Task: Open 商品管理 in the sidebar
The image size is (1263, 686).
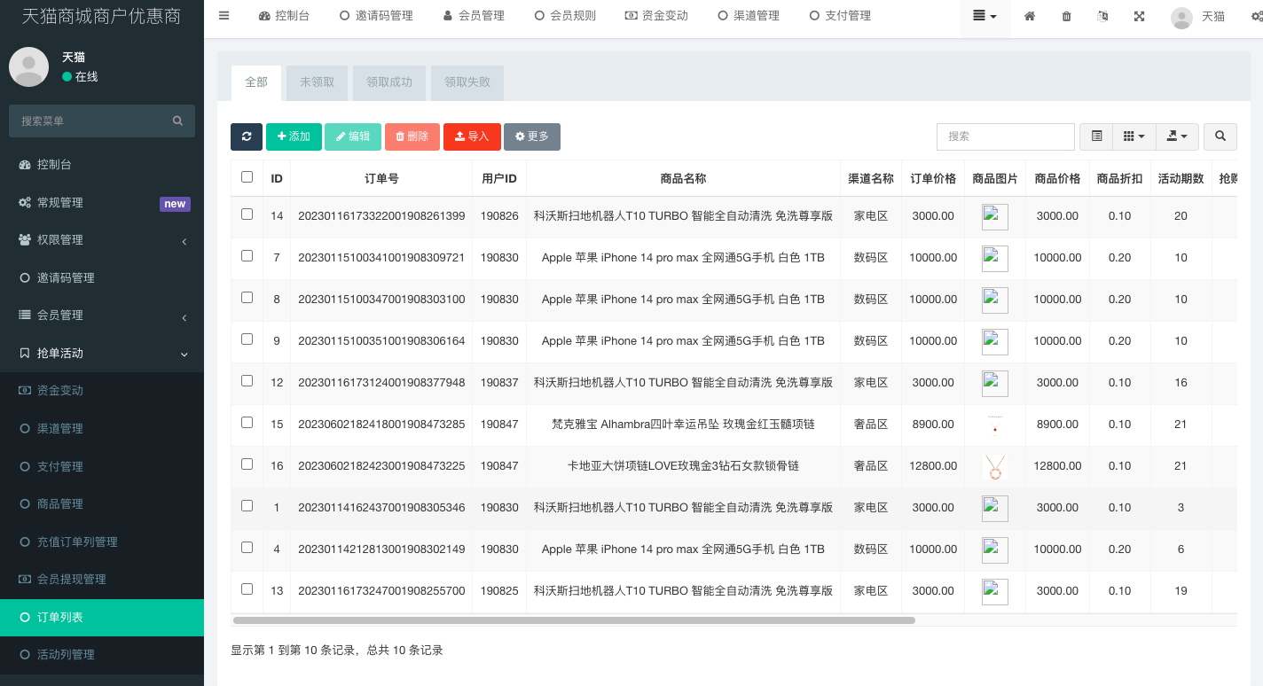Action: coord(60,504)
